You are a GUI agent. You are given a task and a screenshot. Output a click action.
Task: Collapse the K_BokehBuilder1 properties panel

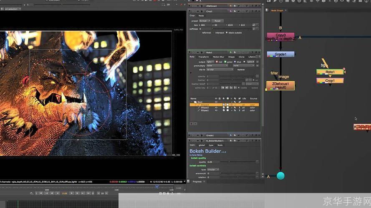coord(190,141)
